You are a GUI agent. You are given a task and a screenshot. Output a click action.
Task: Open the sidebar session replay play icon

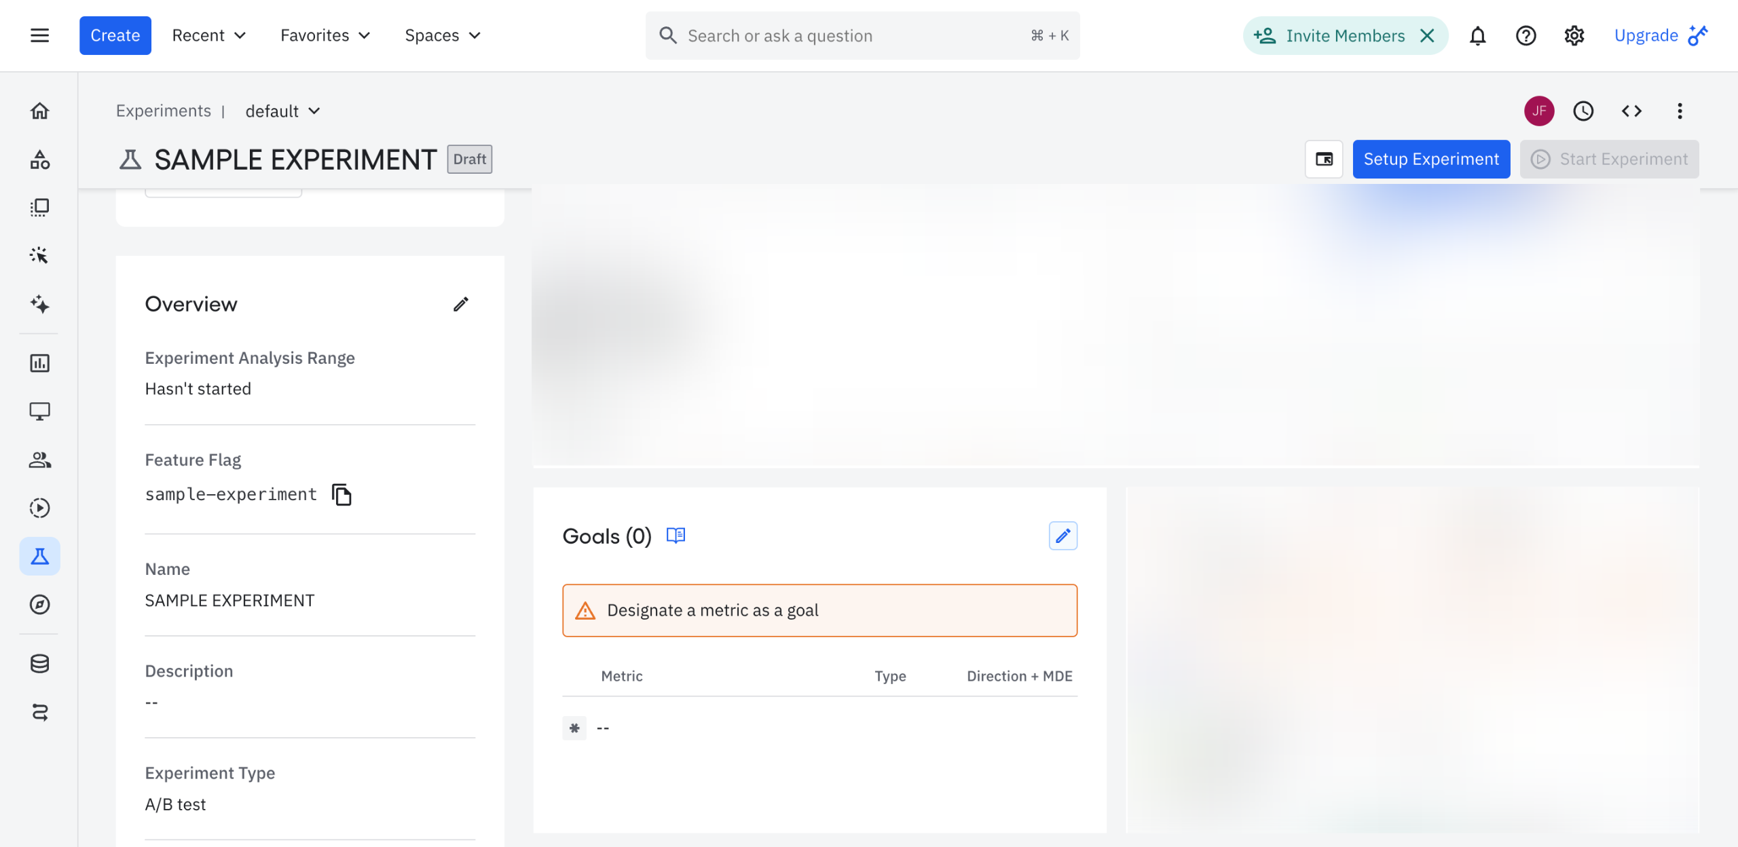[39, 508]
